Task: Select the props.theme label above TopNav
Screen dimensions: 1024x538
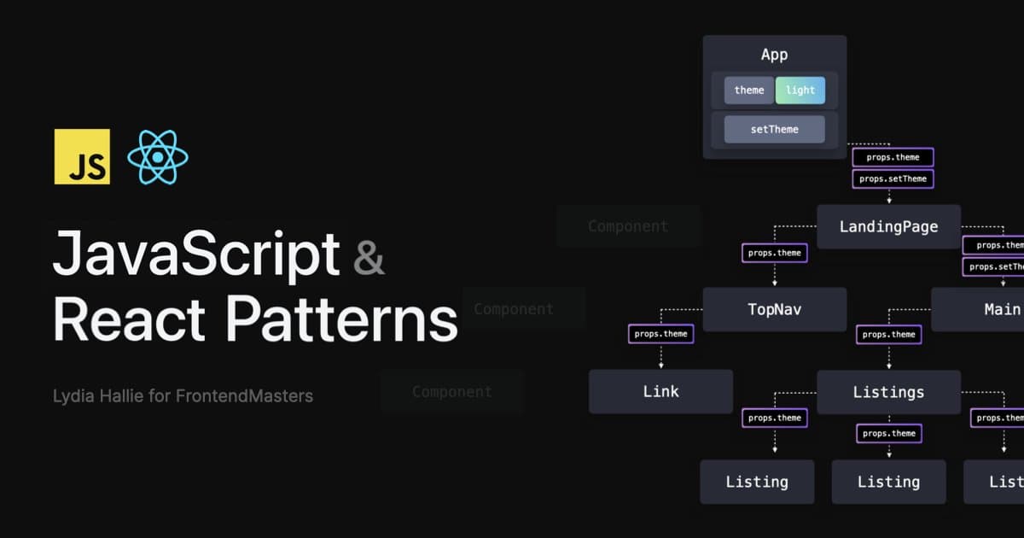Action: [774, 253]
